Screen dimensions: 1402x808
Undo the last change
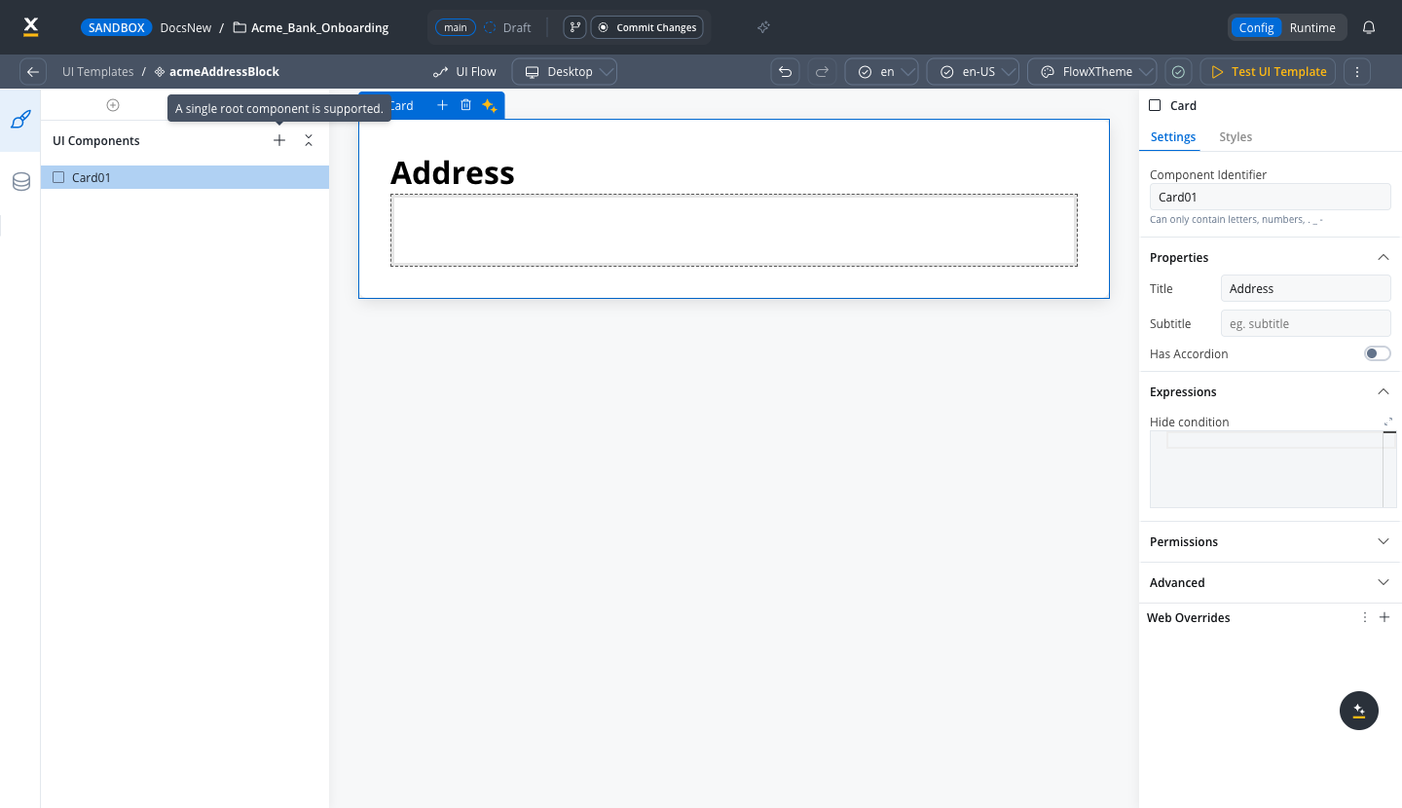(785, 72)
